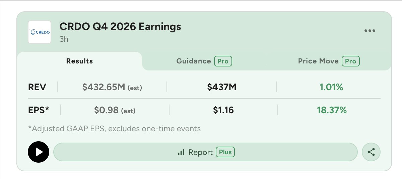Viewport: 402px width, 179px height.
Task: Click the Pro badge beside Guidance
Action: point(223,61)
